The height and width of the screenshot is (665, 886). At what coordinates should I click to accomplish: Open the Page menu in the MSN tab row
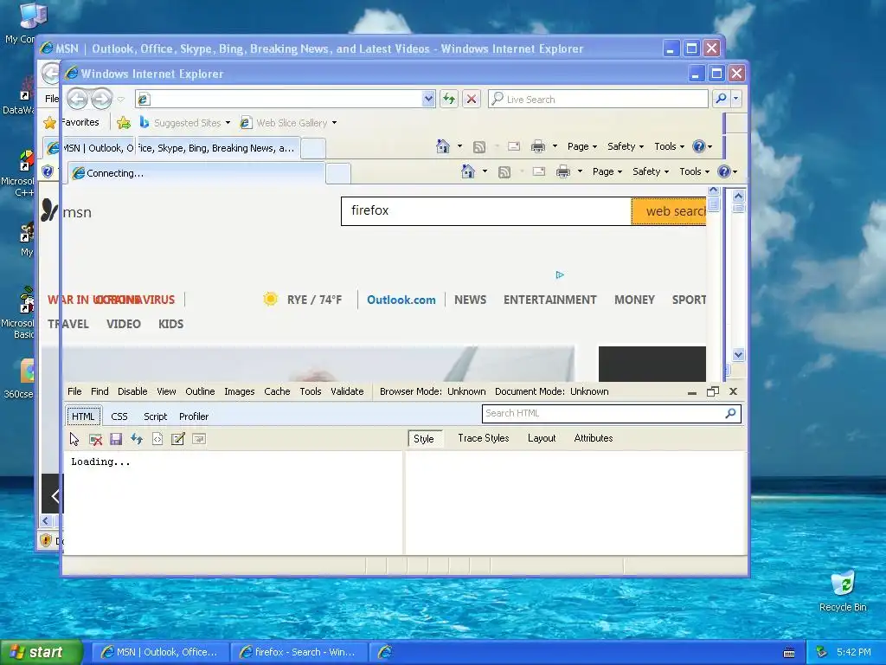click(x=582, y=146)
